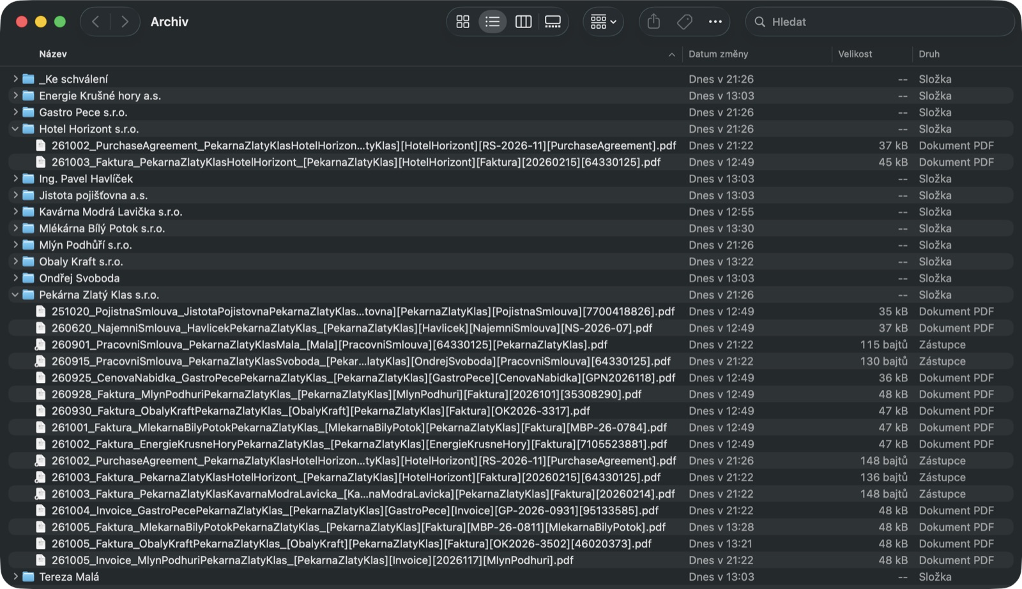Select 261003_Faktura KavarnaModraLavicka alias file

363,494
